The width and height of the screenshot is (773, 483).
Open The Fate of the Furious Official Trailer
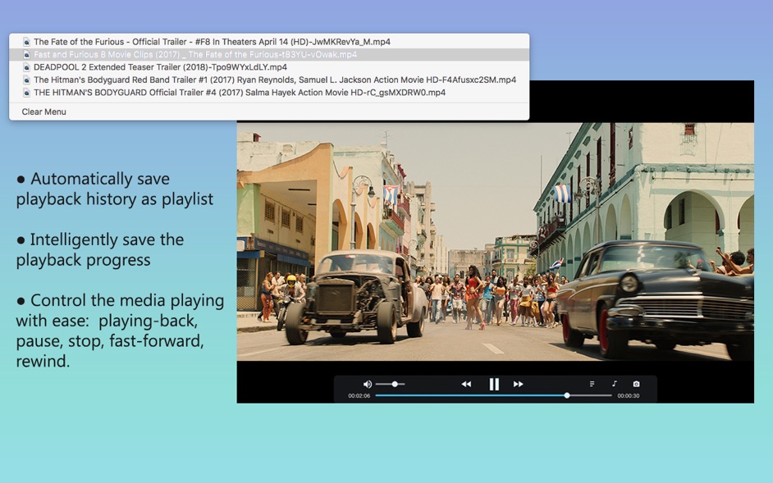[212, 42]
